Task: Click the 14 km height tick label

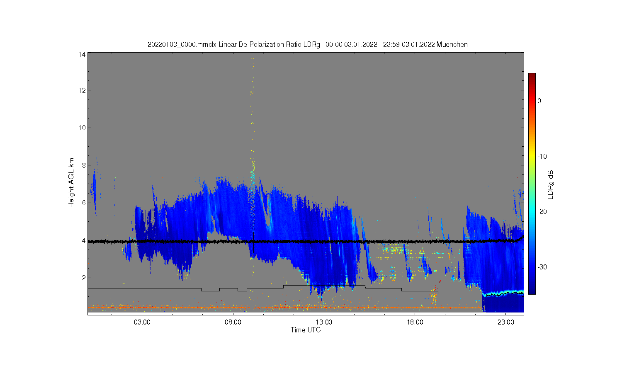Action: (83, 54)
